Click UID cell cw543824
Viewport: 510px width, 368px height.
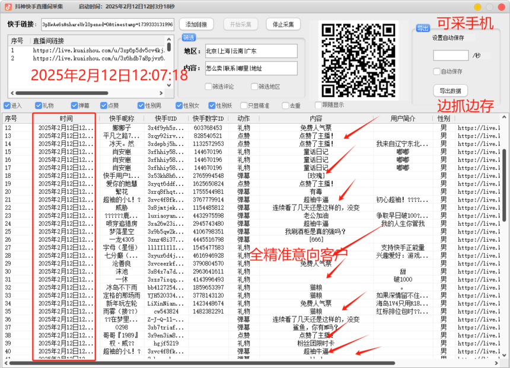(x=166, y=312)
